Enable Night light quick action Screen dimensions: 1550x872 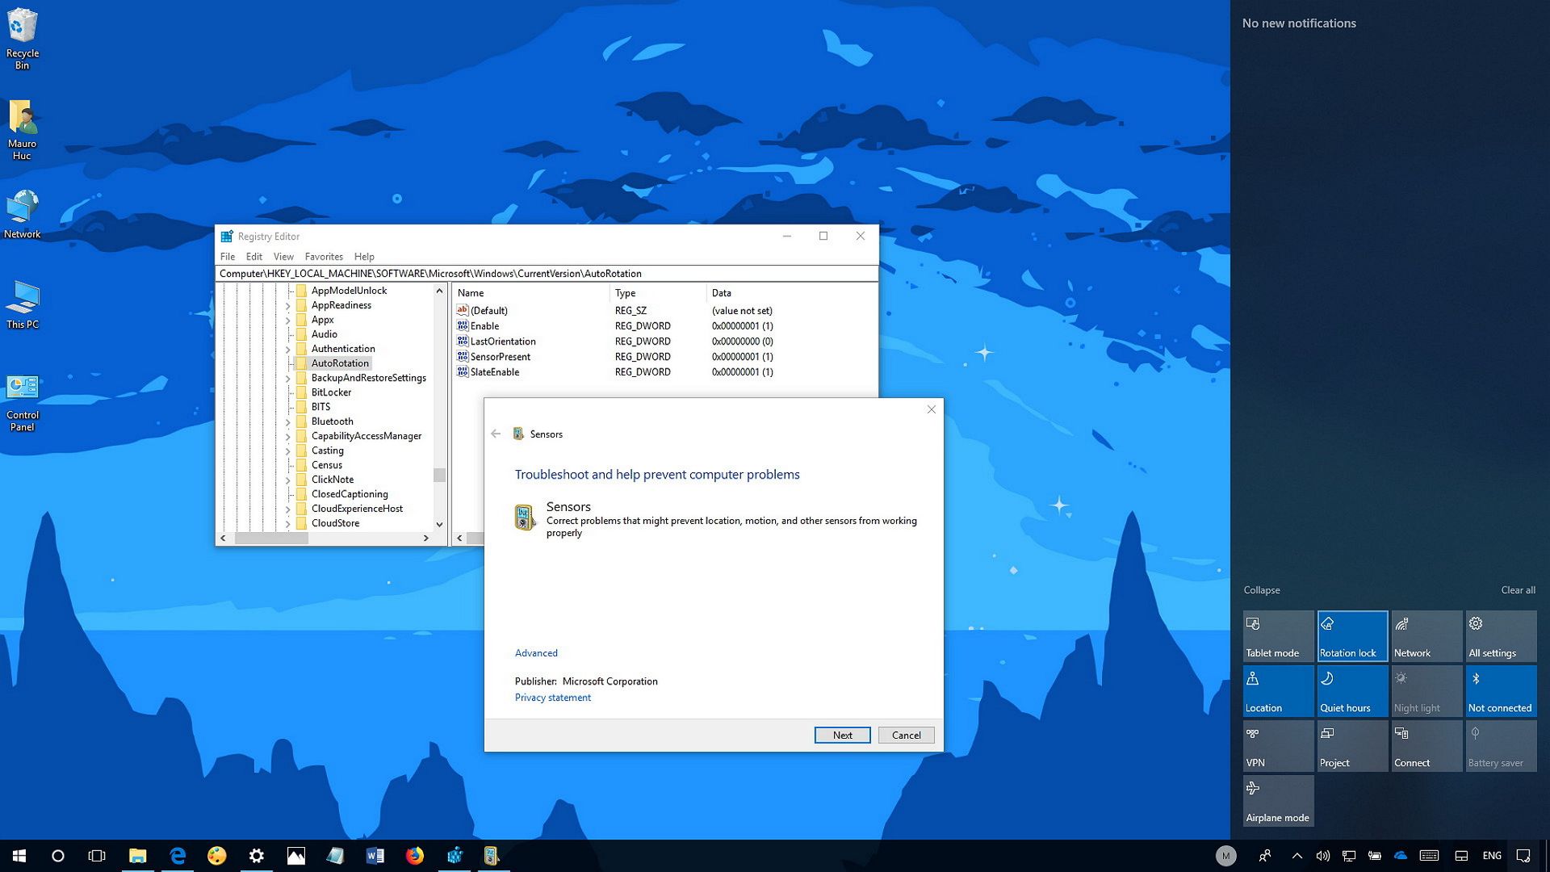[x=1426, y=690]
